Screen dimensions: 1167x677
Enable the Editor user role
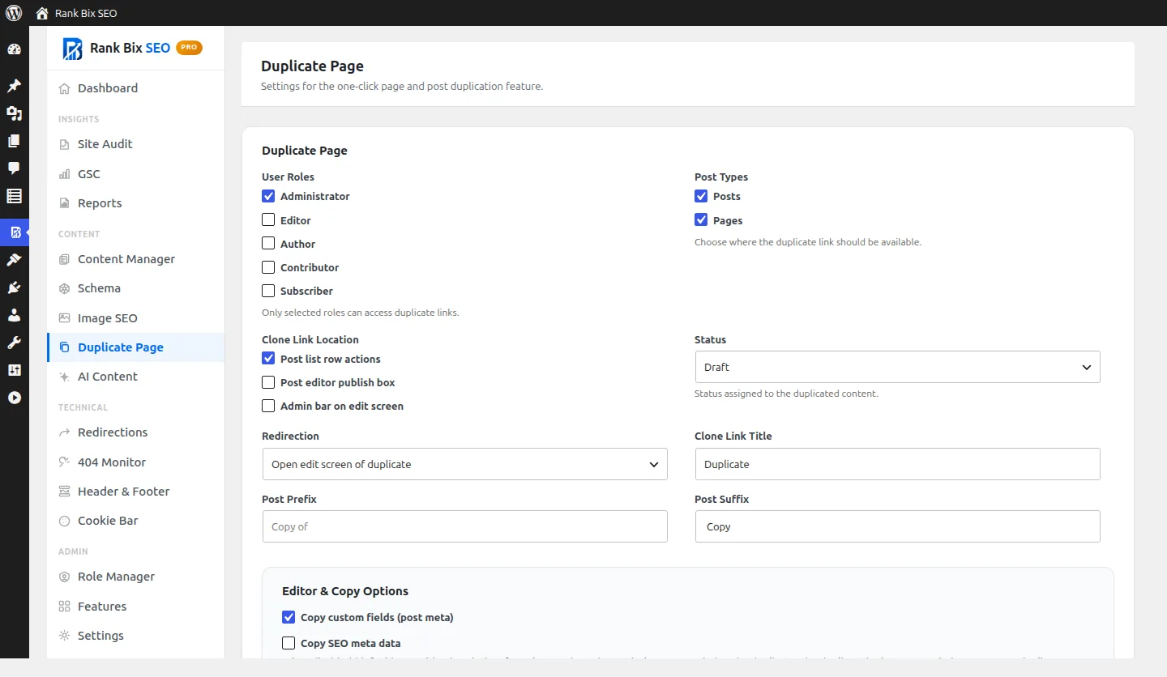tap(268, 219)
